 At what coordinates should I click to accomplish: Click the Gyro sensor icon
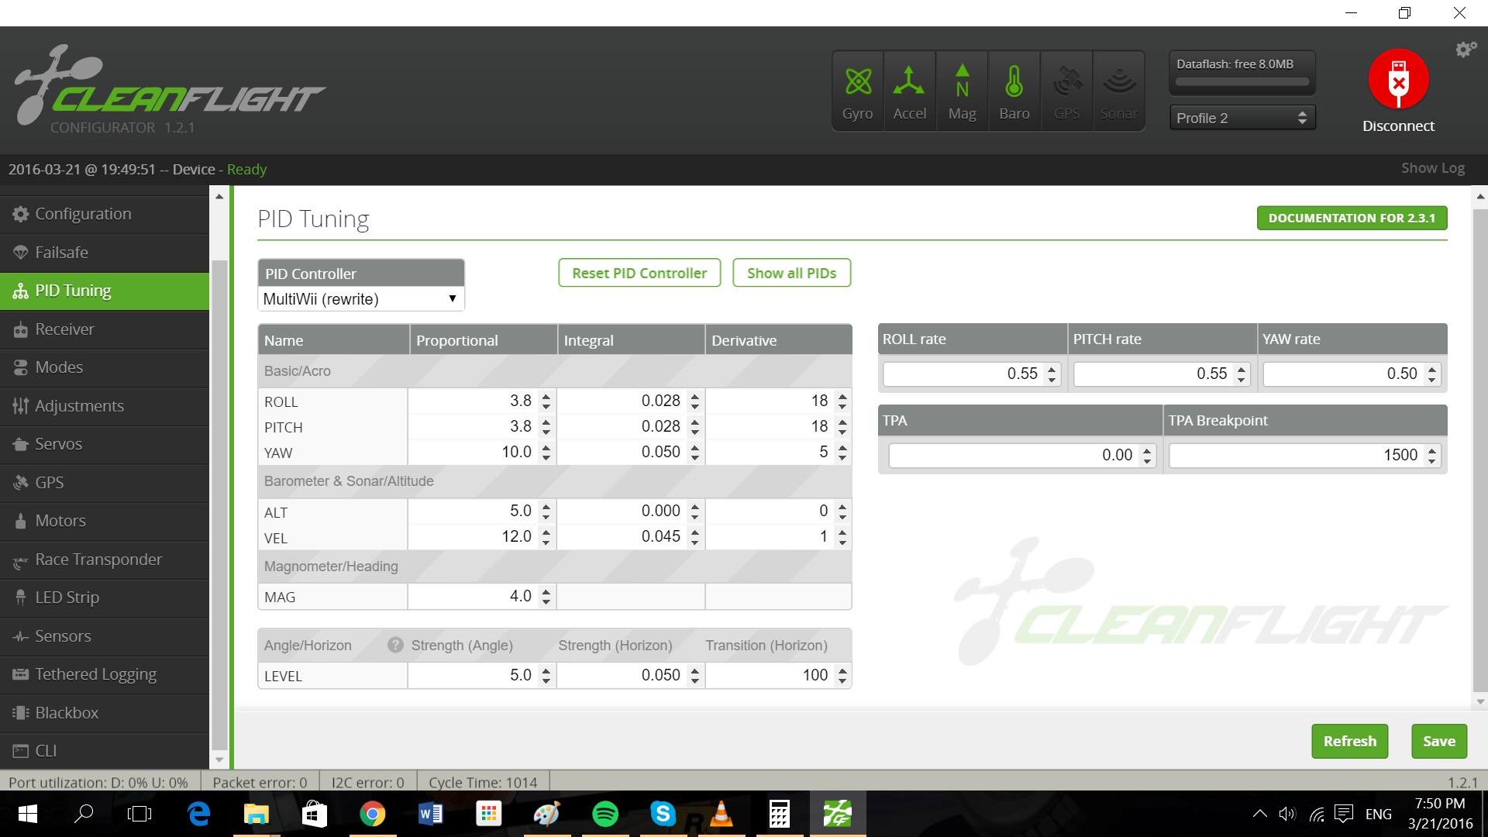(858, 82)
